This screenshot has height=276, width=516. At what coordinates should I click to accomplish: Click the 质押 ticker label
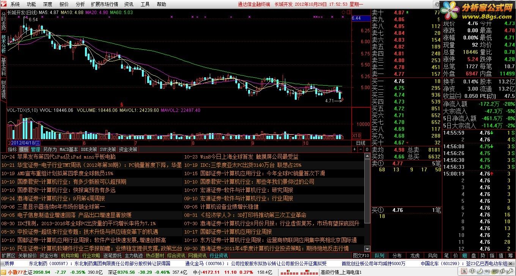tap(9, 263)
